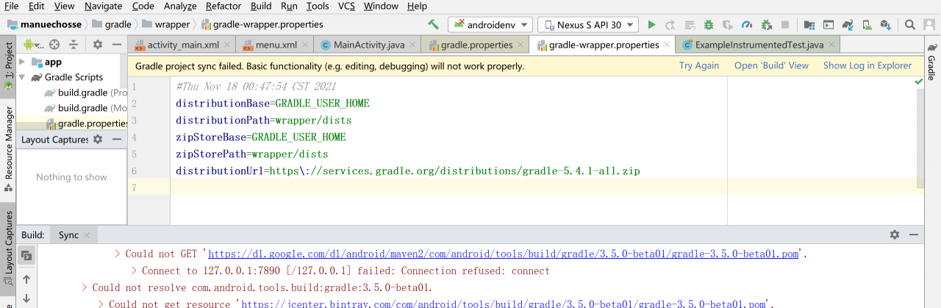Toggle the Gradle side panel

click(x=931, y=62)
